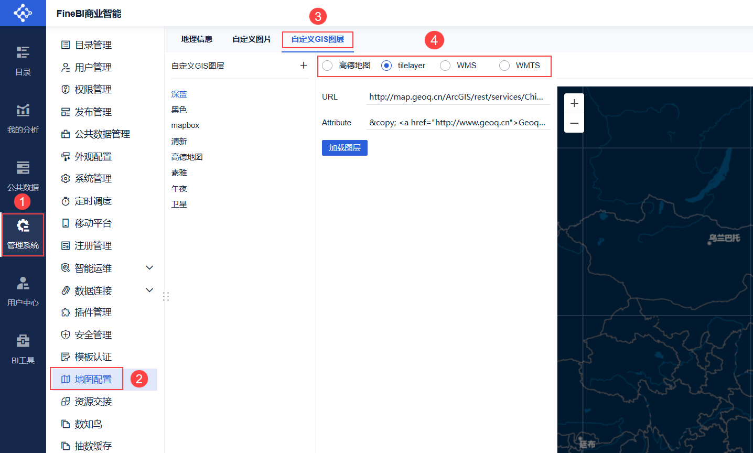The height and width of the screenshot is (453, 753).
Task: Select the 高德地图 radio option
Action: [x=327, y=66]
